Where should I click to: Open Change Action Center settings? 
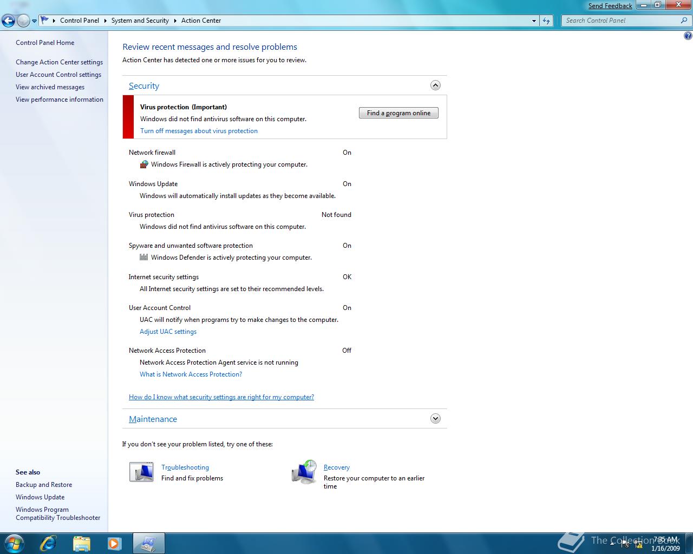pyautogui.click(x=59, y=62)
